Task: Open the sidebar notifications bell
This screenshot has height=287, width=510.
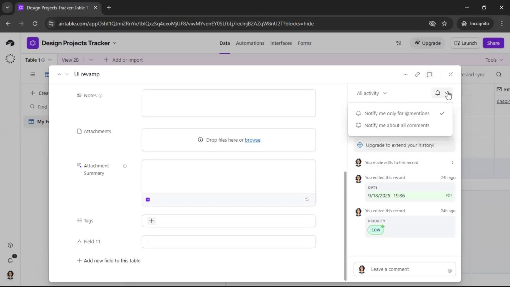Action: tap(10, 260)
